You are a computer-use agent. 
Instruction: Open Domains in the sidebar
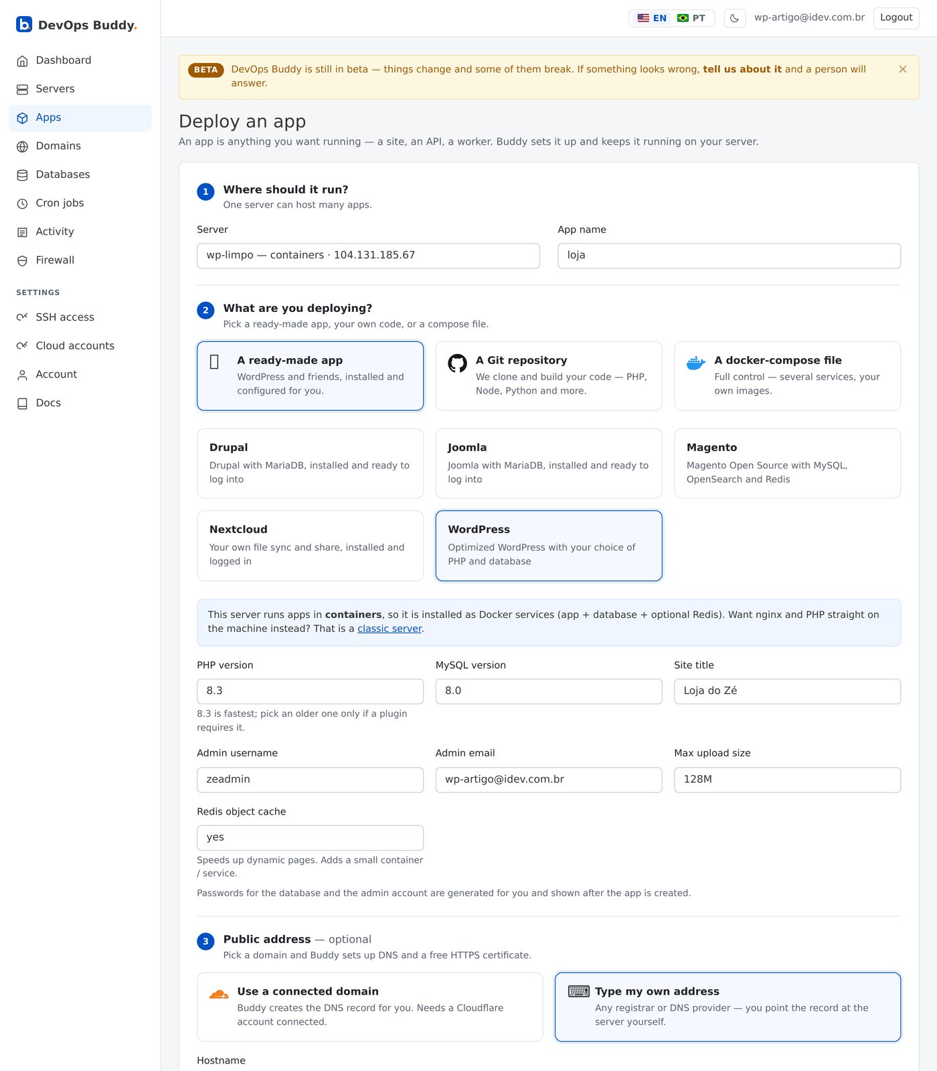tap(80, 147)
